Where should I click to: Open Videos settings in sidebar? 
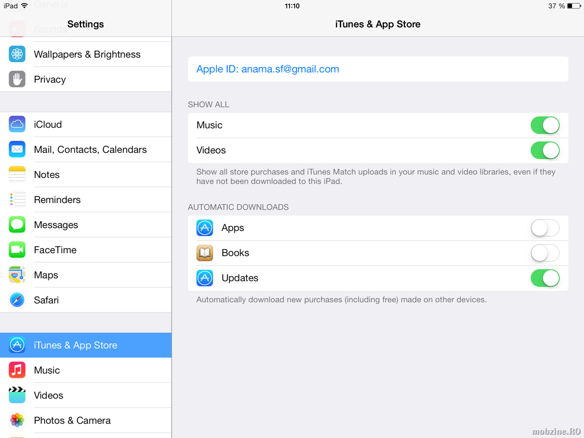(86, 395)
